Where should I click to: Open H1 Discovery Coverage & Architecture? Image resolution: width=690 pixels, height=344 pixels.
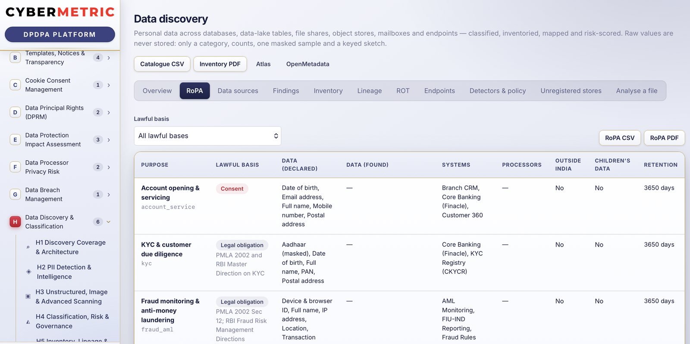(x=71, y=247)
